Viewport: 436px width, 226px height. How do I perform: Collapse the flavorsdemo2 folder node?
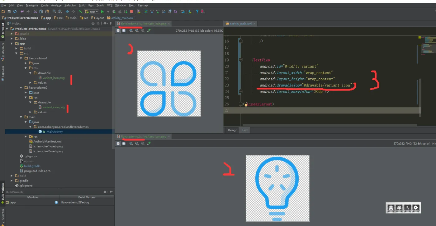(x=21, y=88)
